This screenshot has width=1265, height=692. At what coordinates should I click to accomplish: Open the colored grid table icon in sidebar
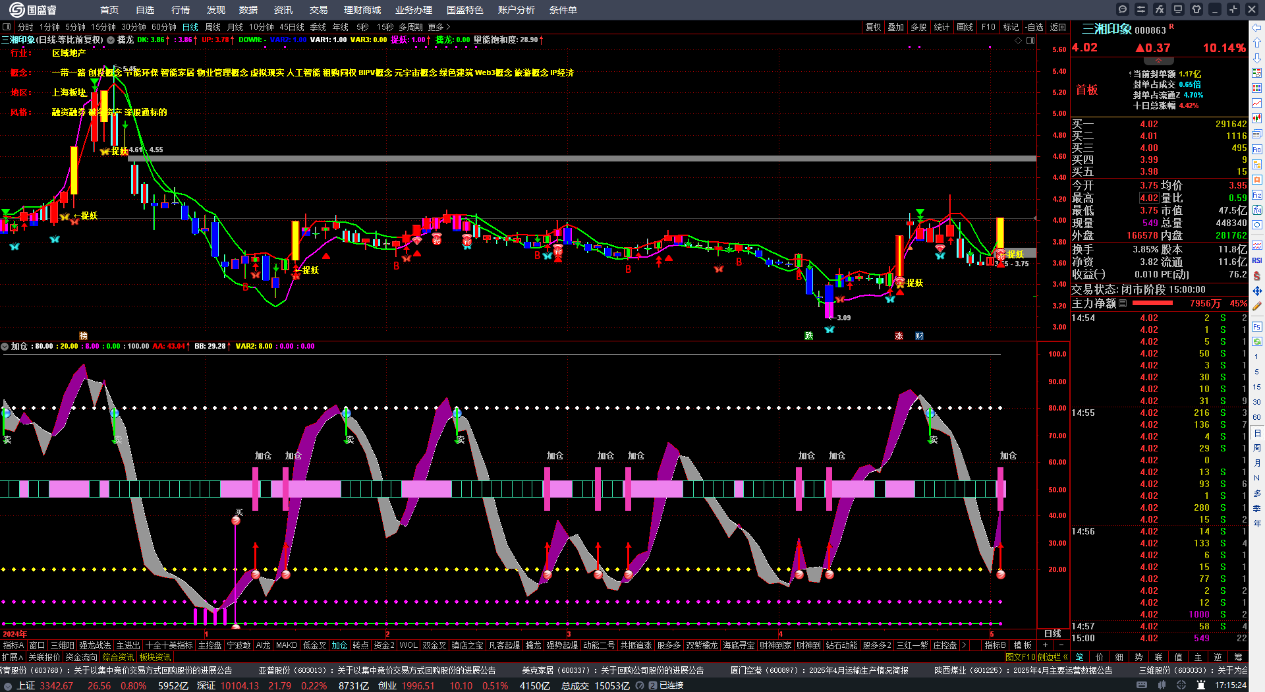[1257, 88]
